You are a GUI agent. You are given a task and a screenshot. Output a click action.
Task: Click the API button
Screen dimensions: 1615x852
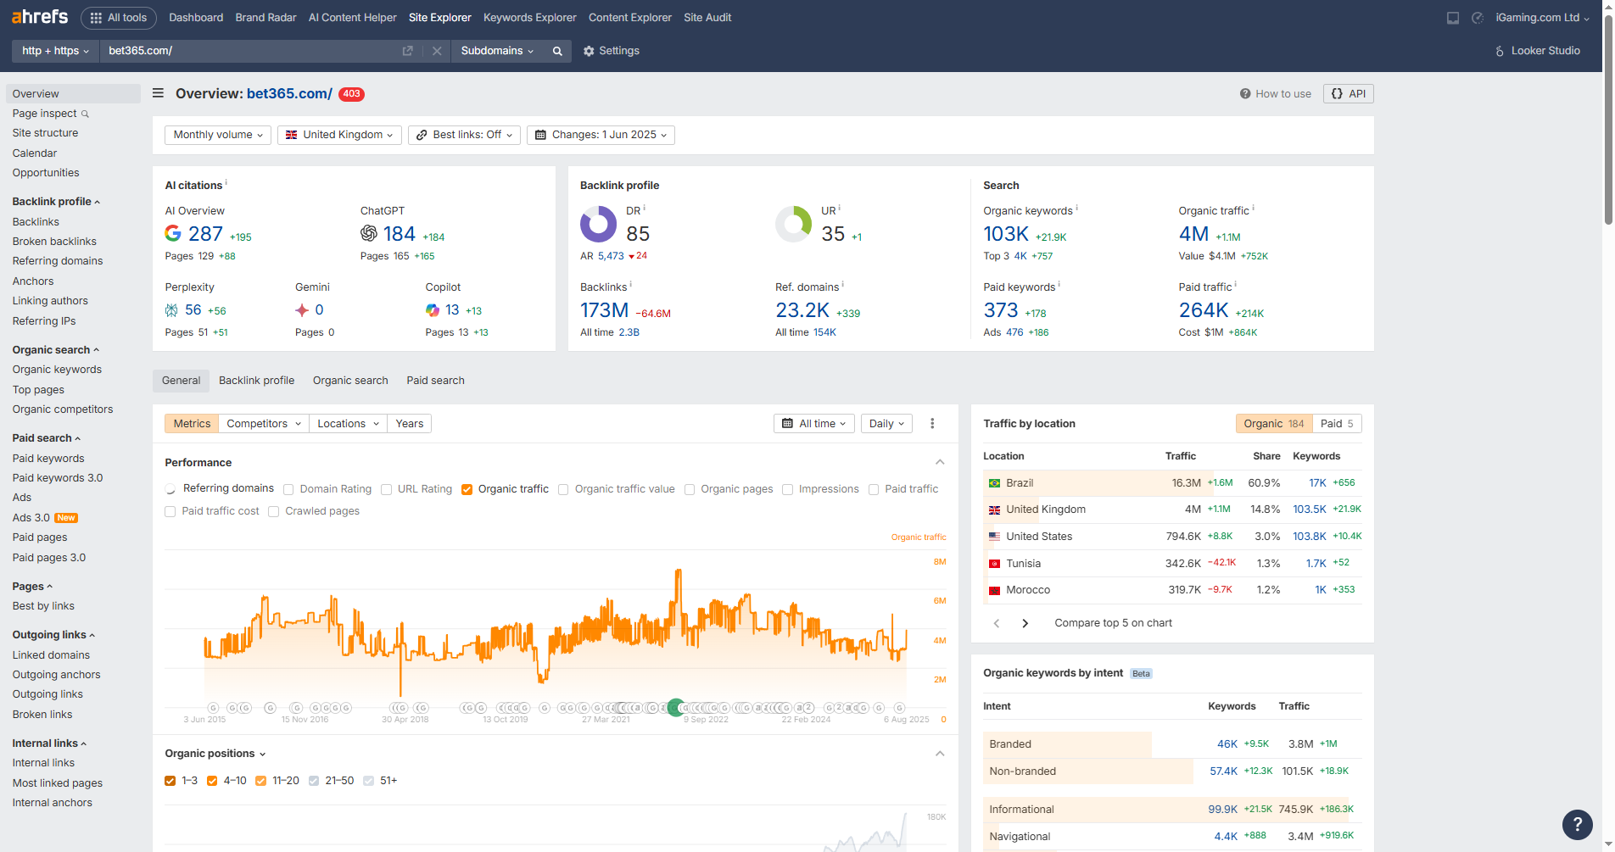pyautogui.click(x=1349, y=93)
